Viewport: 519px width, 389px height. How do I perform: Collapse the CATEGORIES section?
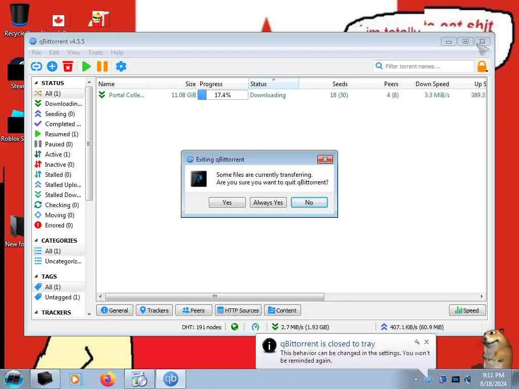pos(36,241)
